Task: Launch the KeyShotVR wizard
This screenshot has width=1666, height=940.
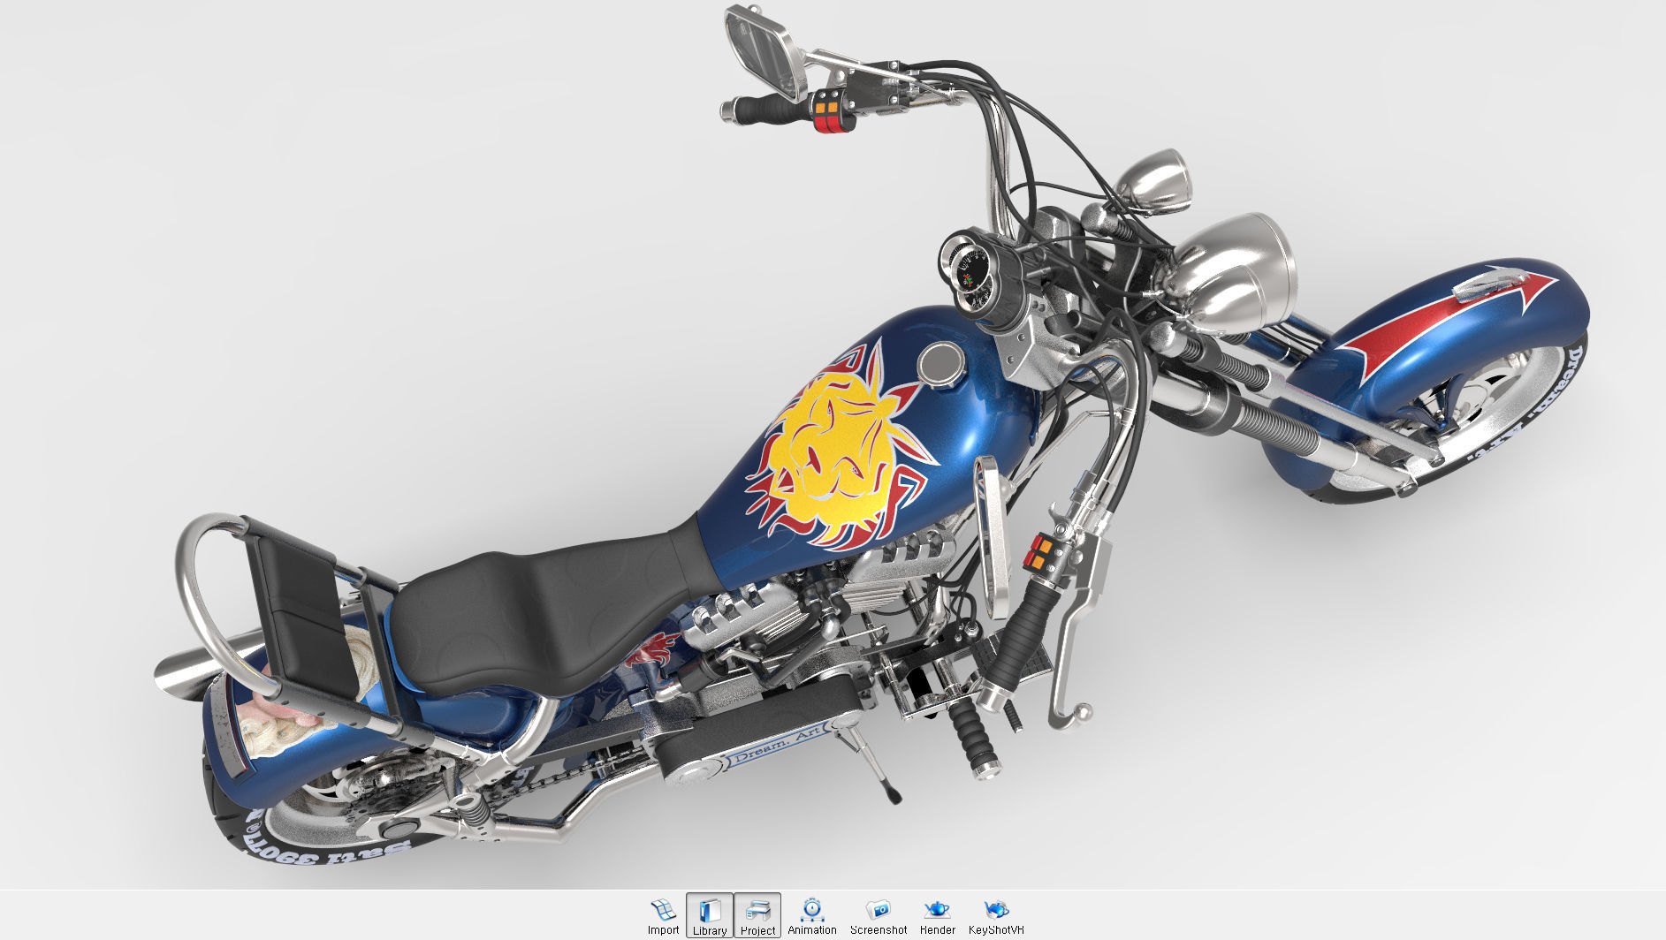Action: [x=996, y=915]
